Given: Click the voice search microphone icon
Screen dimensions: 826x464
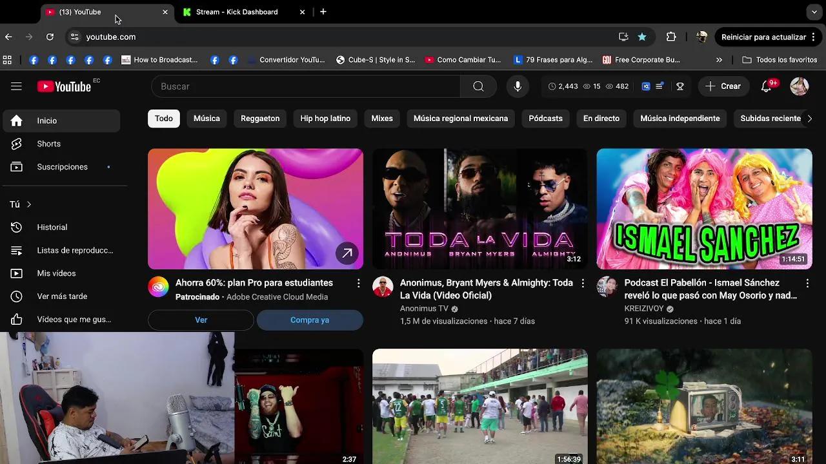Looking at the screenshot, I should pyautogui.click(x=518, y=86).
